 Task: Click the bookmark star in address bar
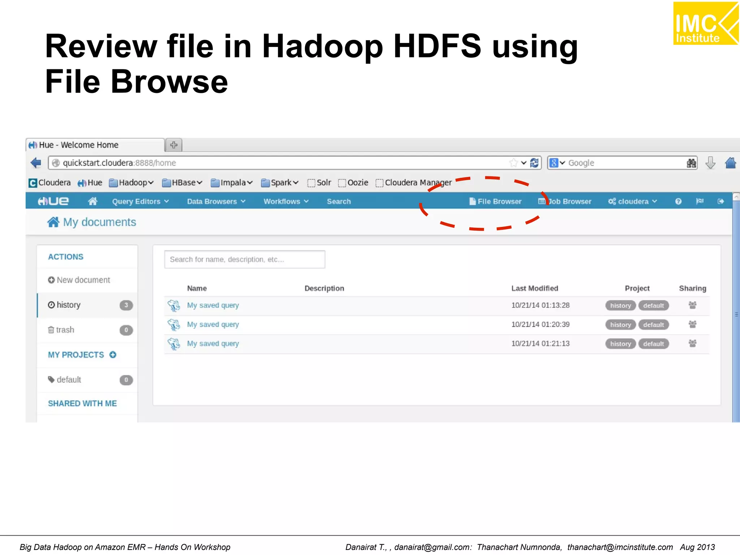click(x=513, y=163)
